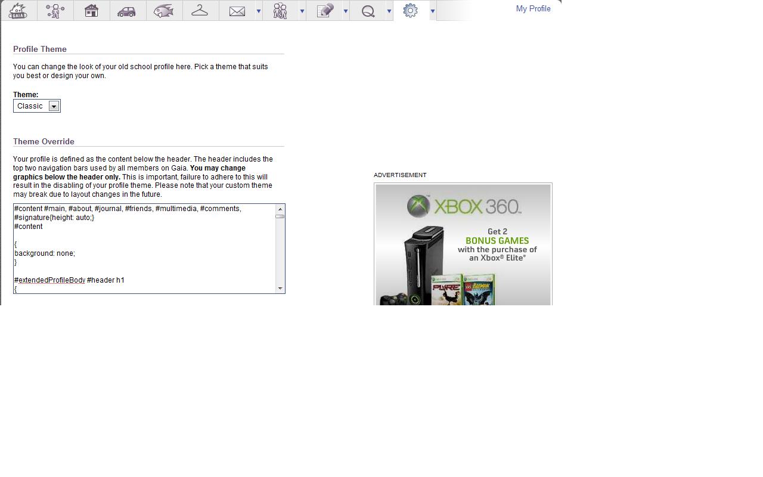Expand the arrow beside the friends icon
The image size is (763, 477).
[x=302, y=11]
